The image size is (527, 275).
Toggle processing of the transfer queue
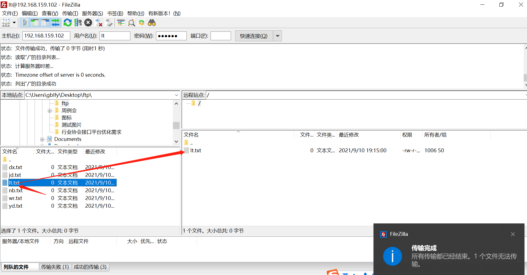(x=78, y=23)
